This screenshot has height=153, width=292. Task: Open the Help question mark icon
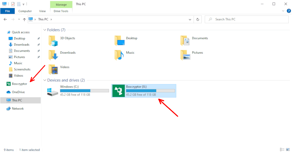[289, 11]
